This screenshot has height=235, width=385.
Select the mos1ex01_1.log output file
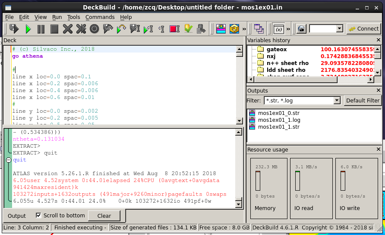(279, 120)
